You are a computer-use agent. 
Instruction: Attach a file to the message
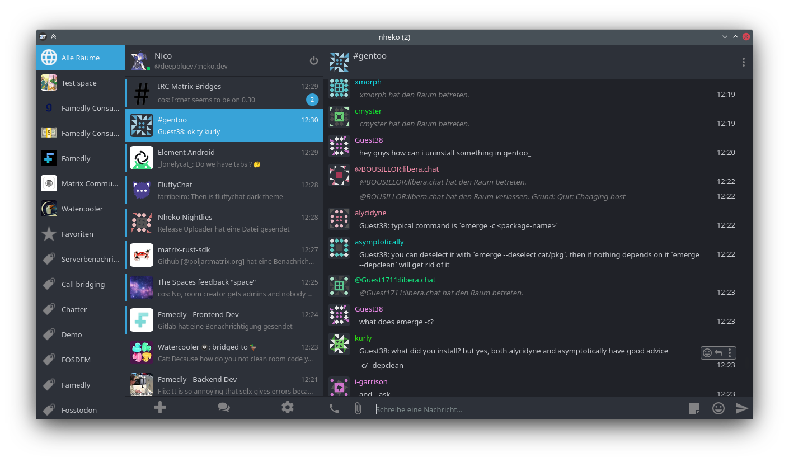358,408
